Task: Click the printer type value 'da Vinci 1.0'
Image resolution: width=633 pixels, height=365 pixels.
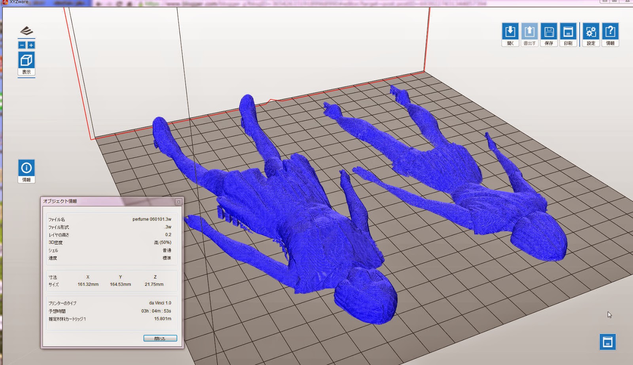Action: pyautogui.click(x=160, y=303)
